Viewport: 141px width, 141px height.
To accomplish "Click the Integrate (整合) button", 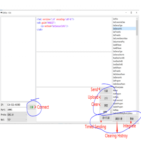I will 132,119.
